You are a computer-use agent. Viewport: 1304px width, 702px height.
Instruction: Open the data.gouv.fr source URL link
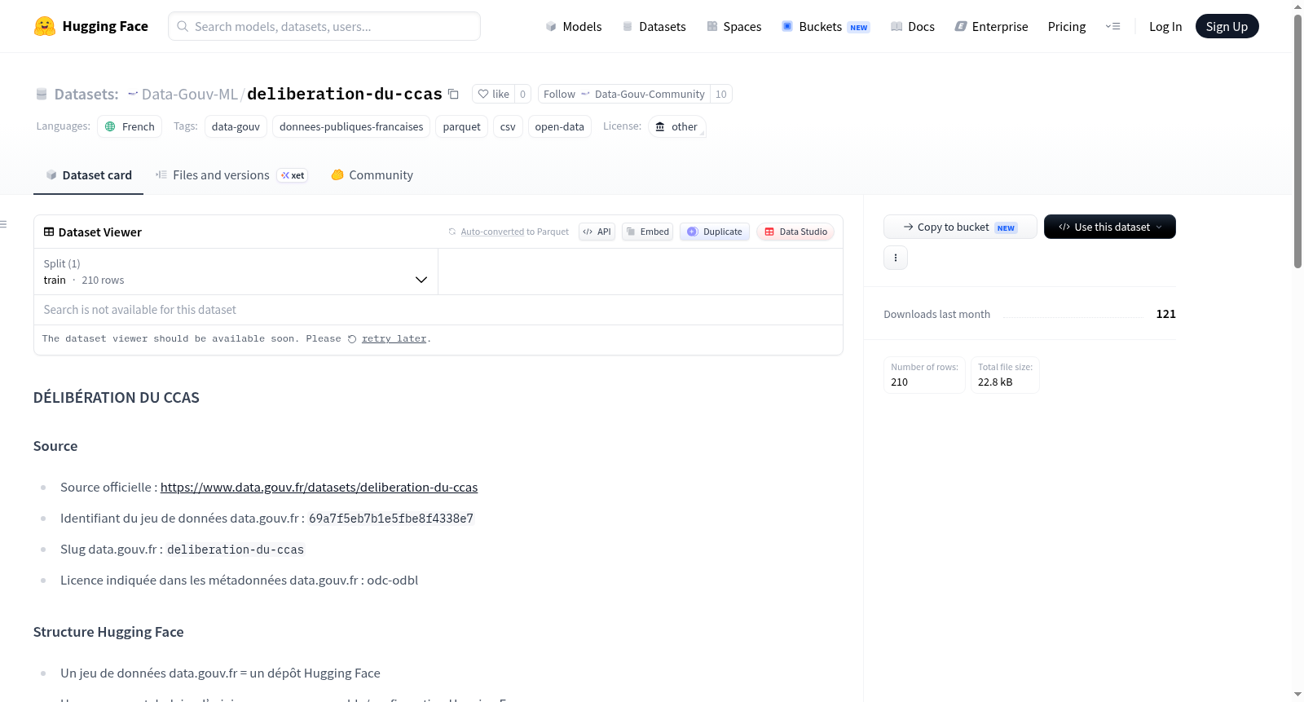(319, 488)
